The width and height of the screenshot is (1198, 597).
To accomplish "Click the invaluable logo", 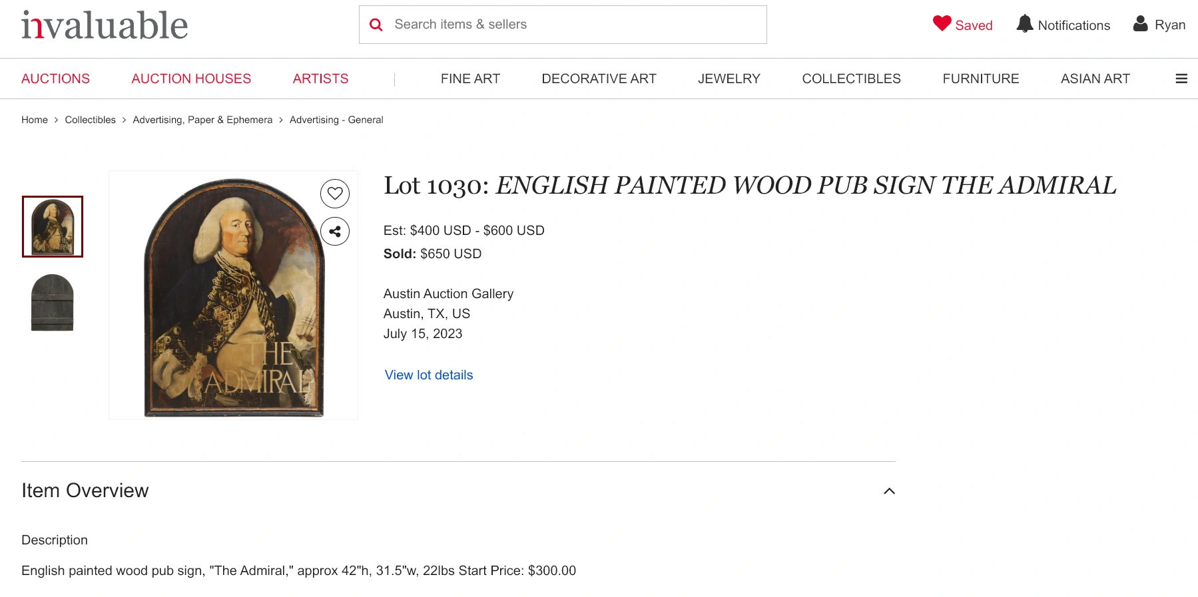I will click(105, 25).
